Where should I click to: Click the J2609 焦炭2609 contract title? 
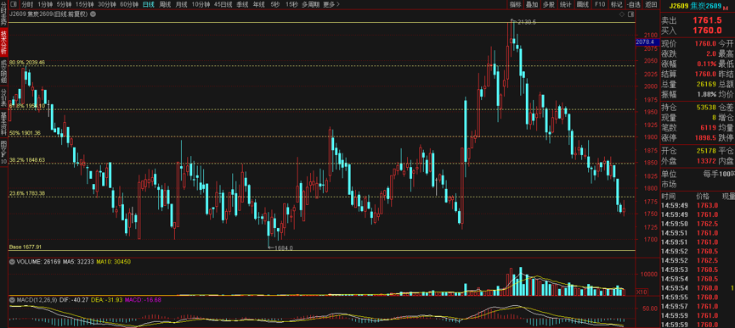(x=695, y=6)
